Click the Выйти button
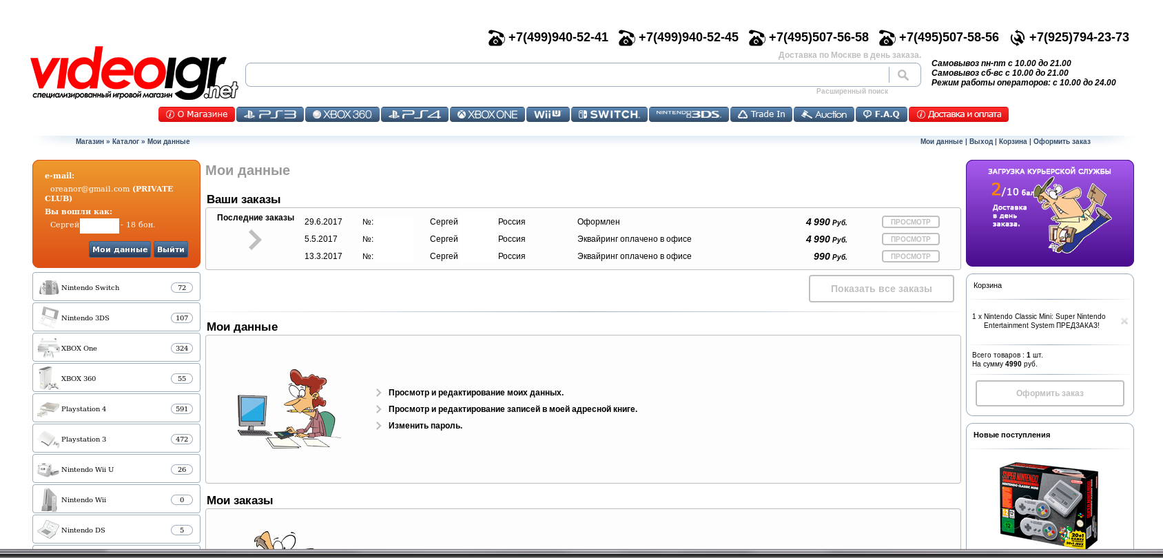Screen dimensions: 1163x558 pyautogui.click(x=171, y=249)
